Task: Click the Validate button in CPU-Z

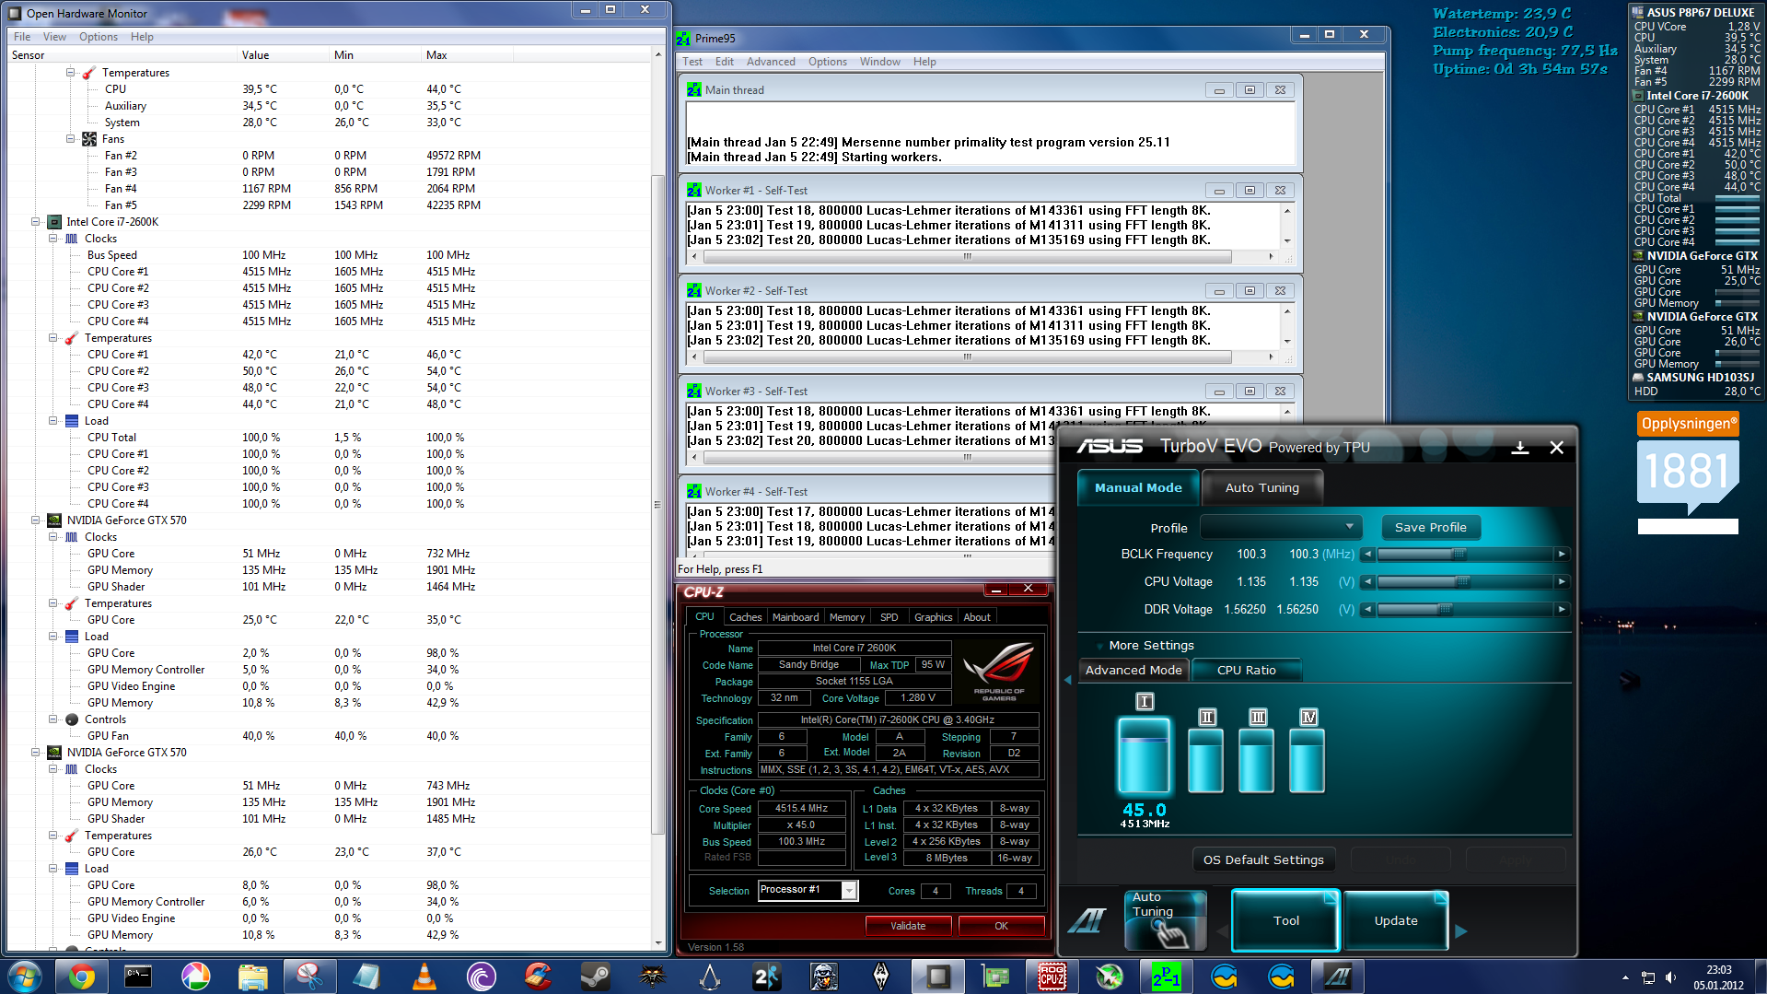Action: coord(908,926)
